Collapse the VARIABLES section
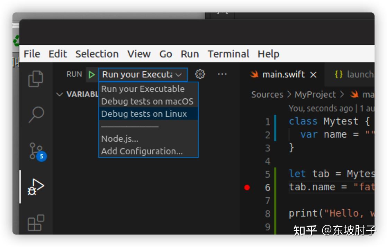Image resolution: width=387 pixels, height=247 pixels. (59, 94)
